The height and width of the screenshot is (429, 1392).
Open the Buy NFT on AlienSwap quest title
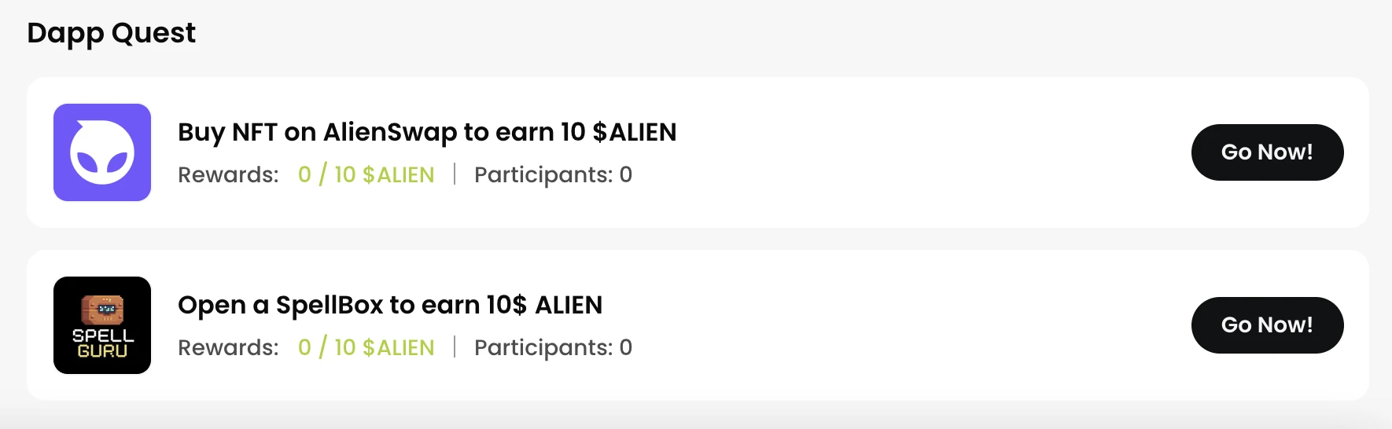click(x=426, y=132)
